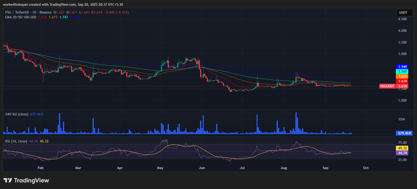
Task: Click the 1.747 EMA 100 axis price tag
Action: click(402, 71)
